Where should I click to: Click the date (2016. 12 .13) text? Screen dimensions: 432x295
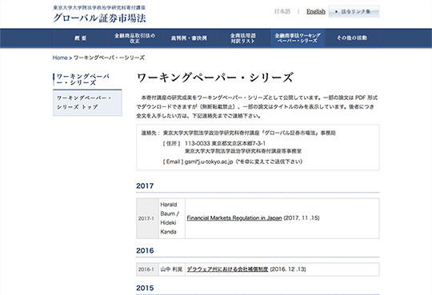tap(288, 269)
